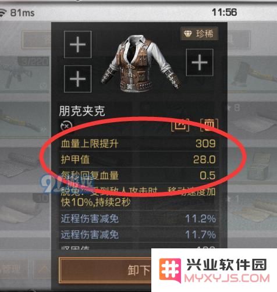Select the blurred axe item at right

pos(252,74)
